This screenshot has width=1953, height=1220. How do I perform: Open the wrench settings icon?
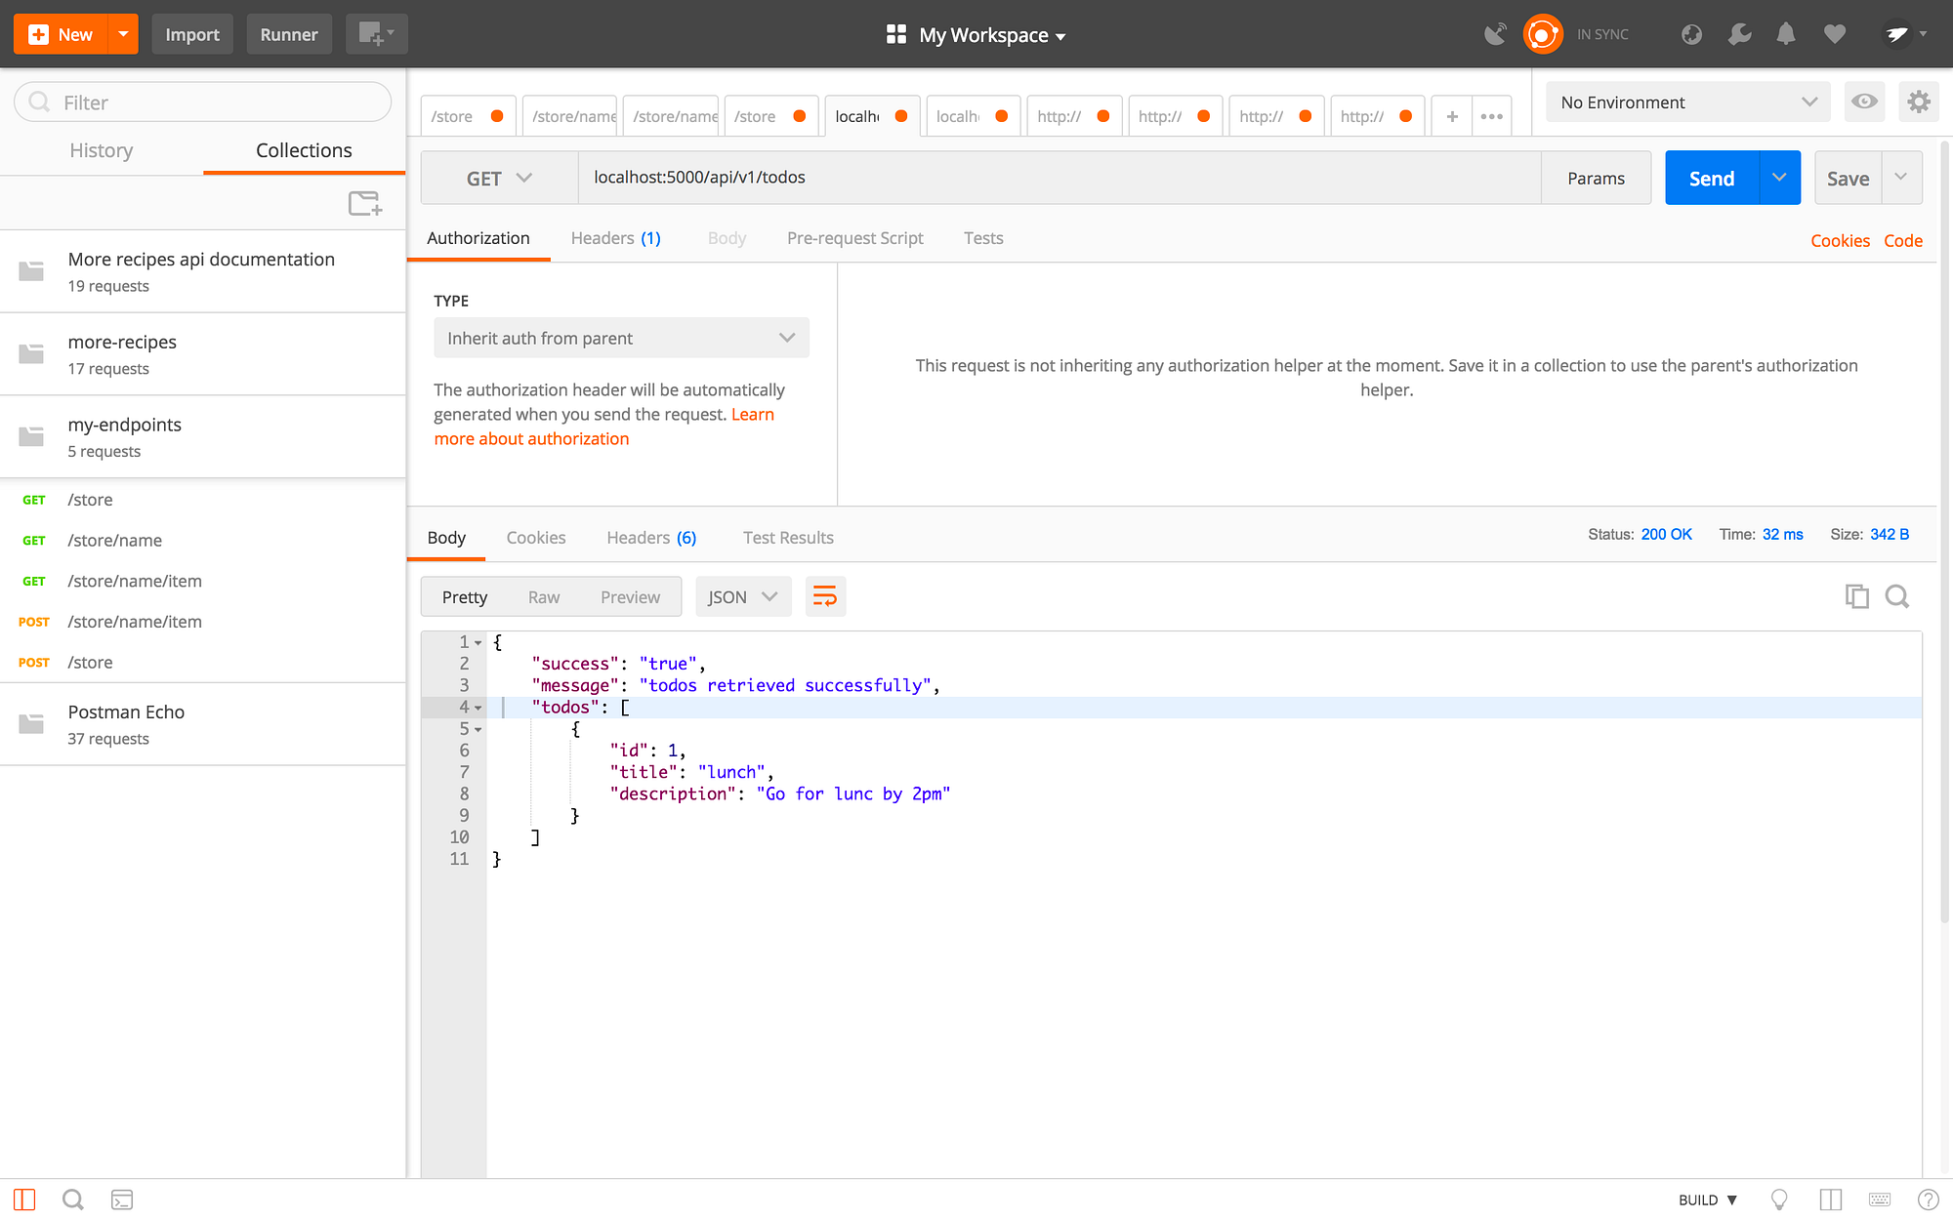click(x=1739, y=34)
